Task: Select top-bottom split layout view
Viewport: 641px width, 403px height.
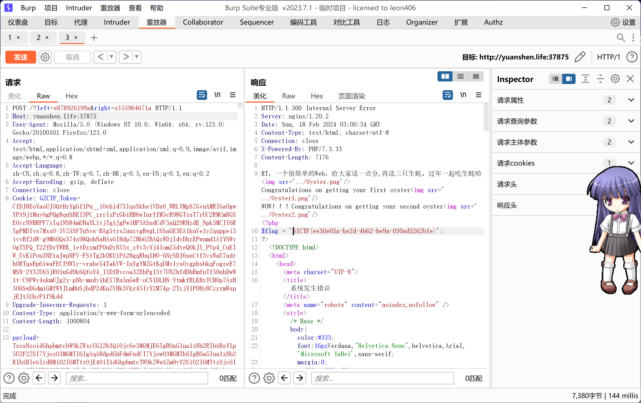Action: coord(461,77)
